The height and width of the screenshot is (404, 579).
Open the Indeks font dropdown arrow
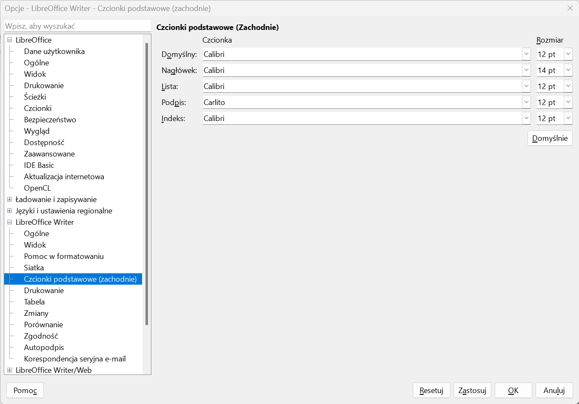coord(526,118)
